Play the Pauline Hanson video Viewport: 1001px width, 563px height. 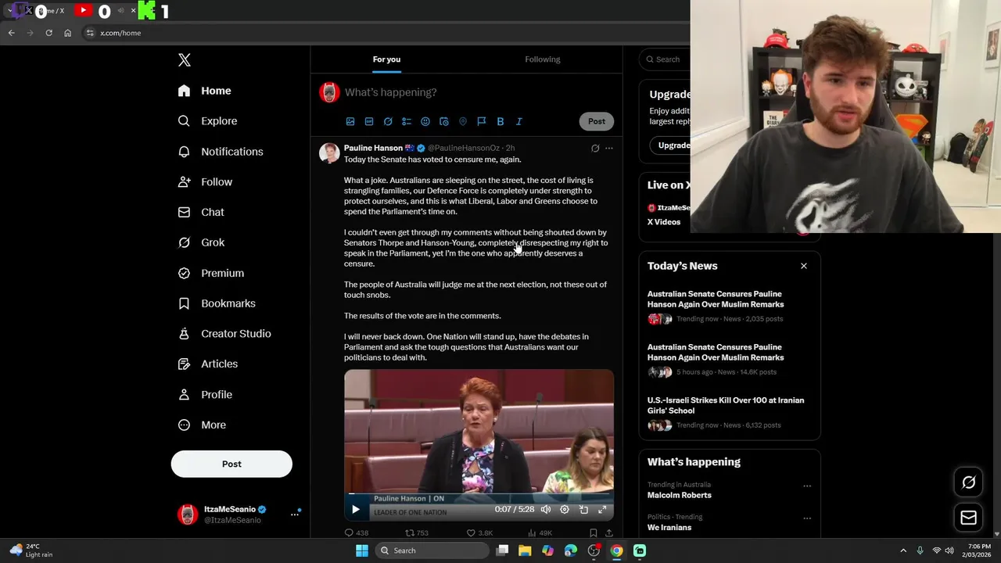tap(356, 510)
